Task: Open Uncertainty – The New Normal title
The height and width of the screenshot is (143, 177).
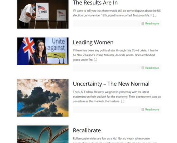Action: 111,84
